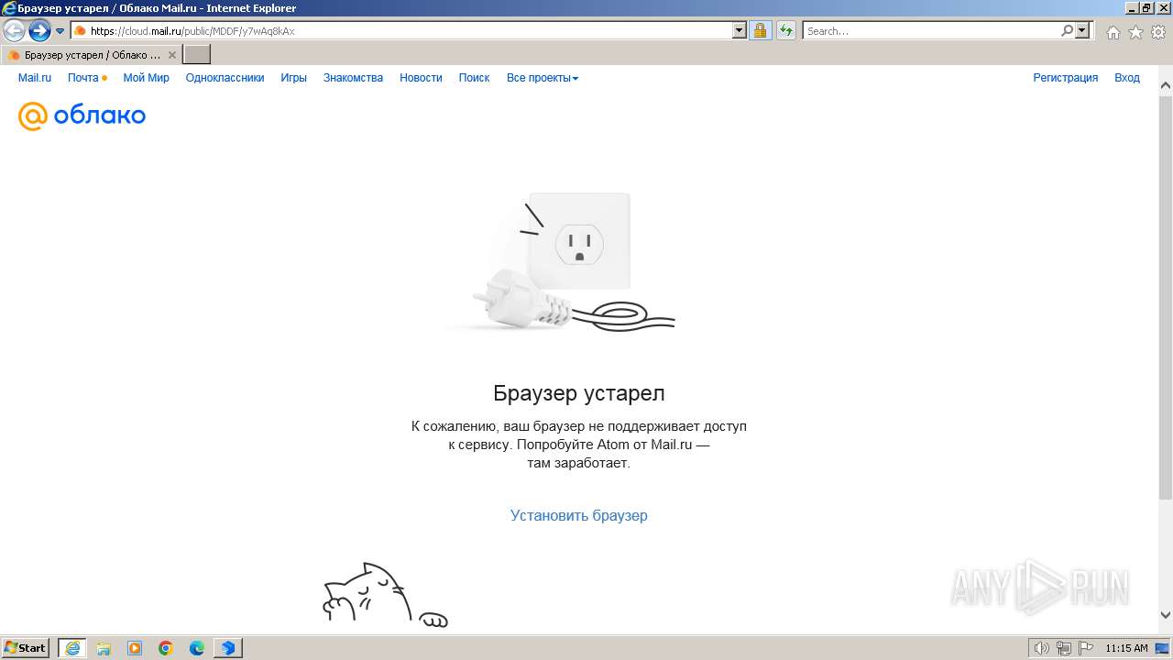The height and width of the screenshot is (660, 1173).
Task: Click the network tray icon
Action: click(1064, 648)
